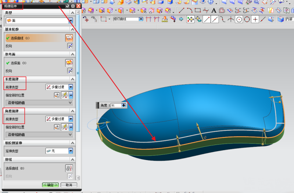This screenshot has height=193, width=294.
Task: Click the 取消 button
Action: click(69, 185)
